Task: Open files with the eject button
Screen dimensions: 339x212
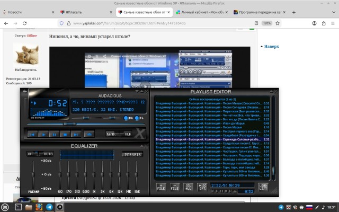Action: pyautogui.click(x=89, y=134)
